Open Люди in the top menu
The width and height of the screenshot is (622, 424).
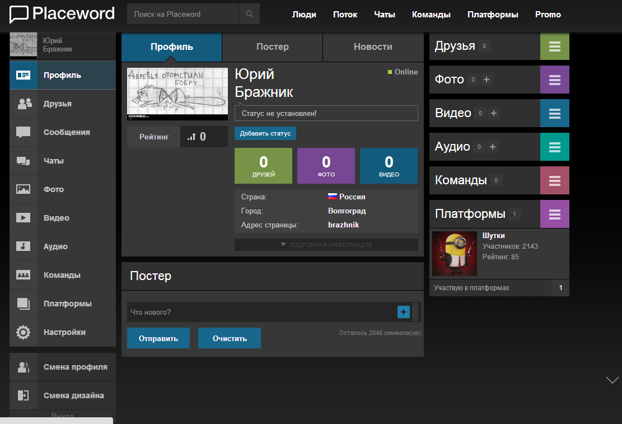[x=304, y=15]
